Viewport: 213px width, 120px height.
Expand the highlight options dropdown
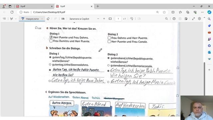point(16,19)
